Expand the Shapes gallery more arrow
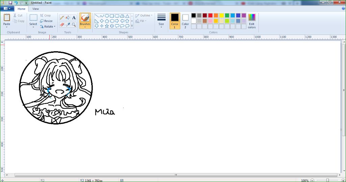The image size is (346, 182). [132, 26]
